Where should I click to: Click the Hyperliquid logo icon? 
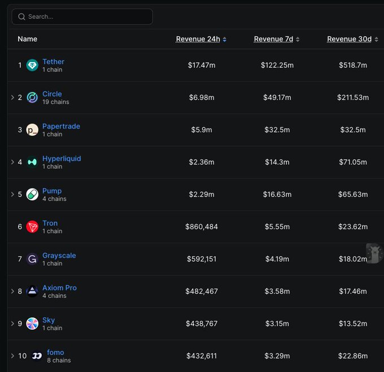(32, 162)
